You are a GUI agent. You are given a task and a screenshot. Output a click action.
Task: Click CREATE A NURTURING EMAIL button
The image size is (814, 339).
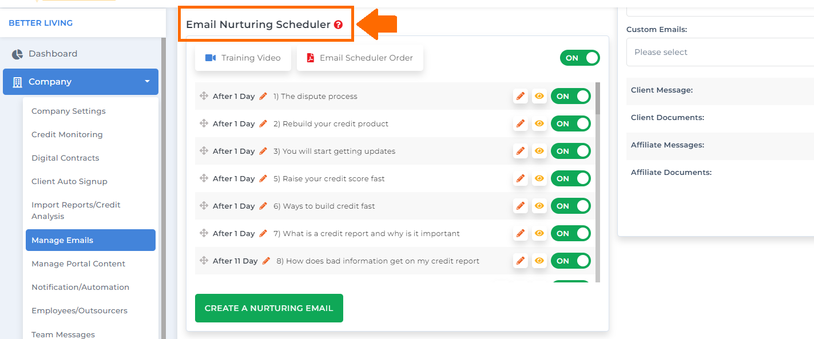[269, 308]
